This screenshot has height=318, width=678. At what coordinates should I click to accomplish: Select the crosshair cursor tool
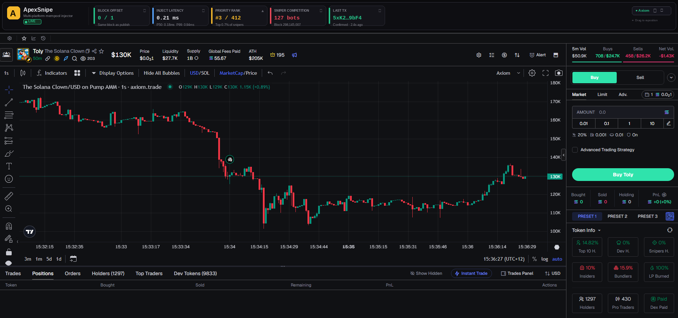(x=9, y=89)
